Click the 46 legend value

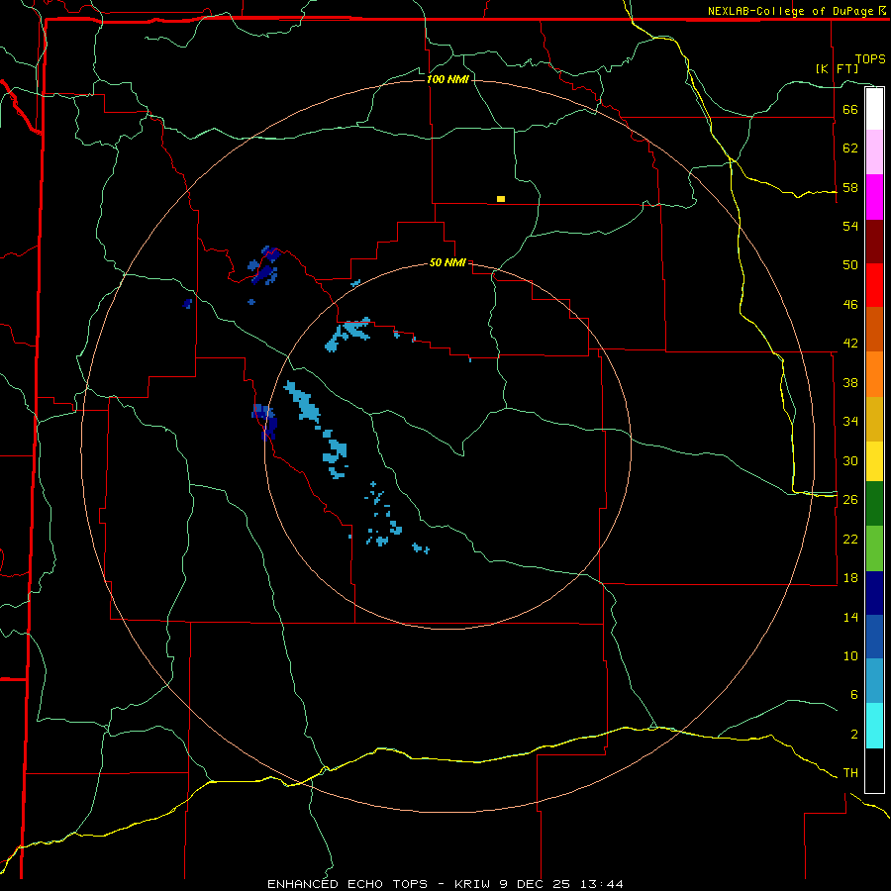850,305
